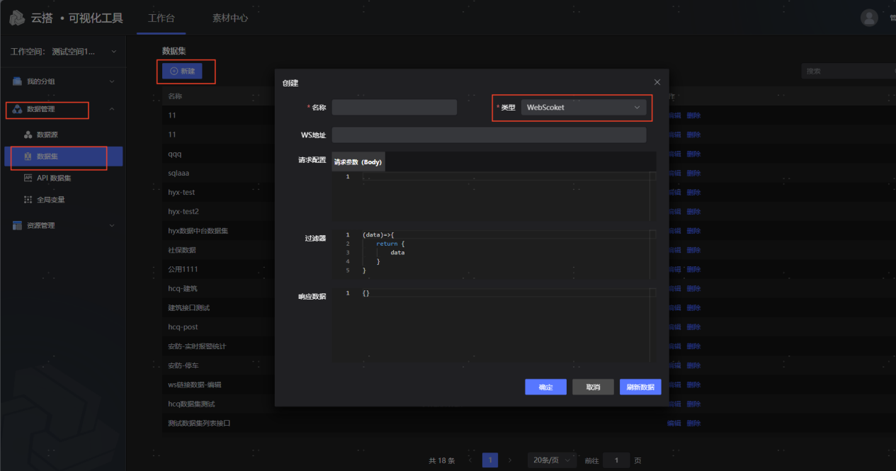Close the 创建 dialog with X
896x471 pixels.
(657, 83)
